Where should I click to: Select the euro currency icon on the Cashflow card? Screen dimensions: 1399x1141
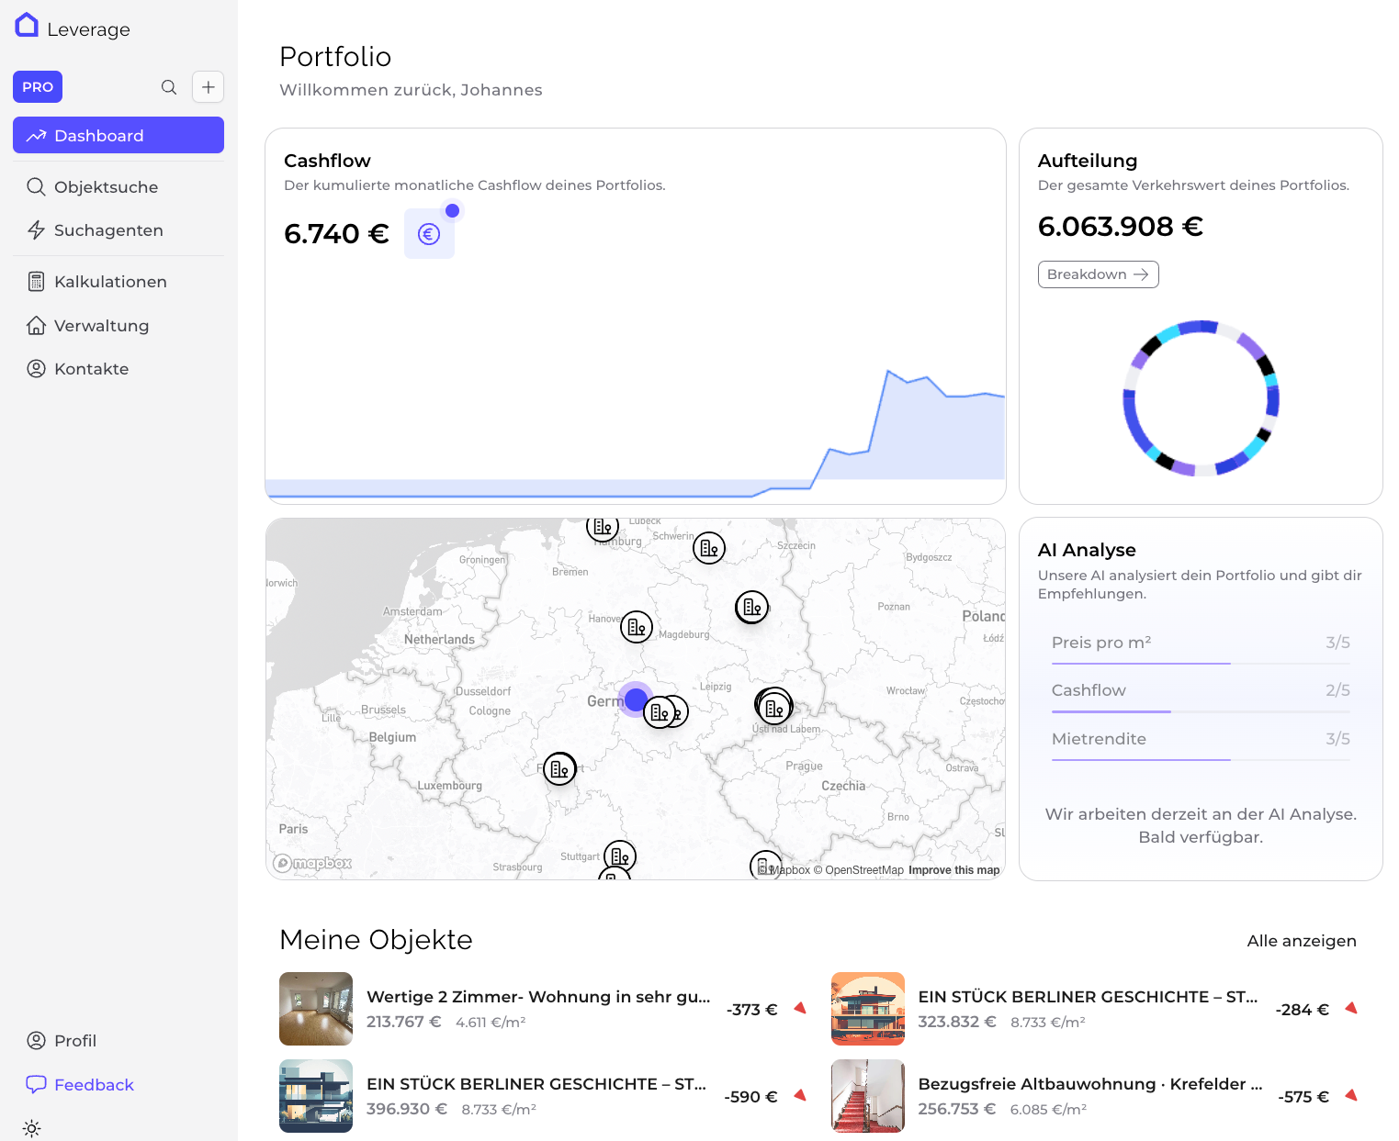429,233
